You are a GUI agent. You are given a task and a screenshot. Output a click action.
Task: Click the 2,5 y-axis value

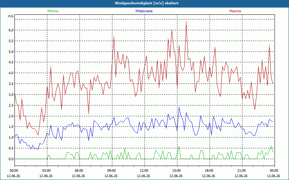(11, 105)
